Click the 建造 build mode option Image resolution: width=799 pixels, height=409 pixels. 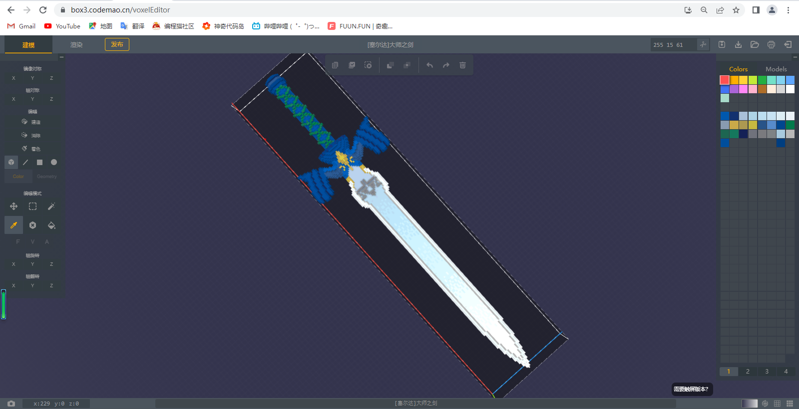(31, 122)
